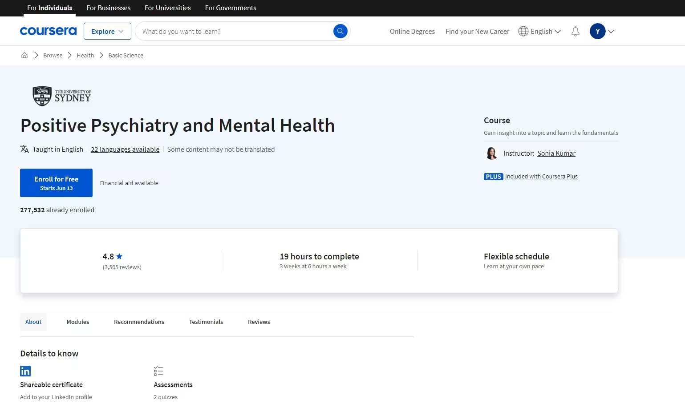Open Included with Coursera Plus link

click(541, 177)
